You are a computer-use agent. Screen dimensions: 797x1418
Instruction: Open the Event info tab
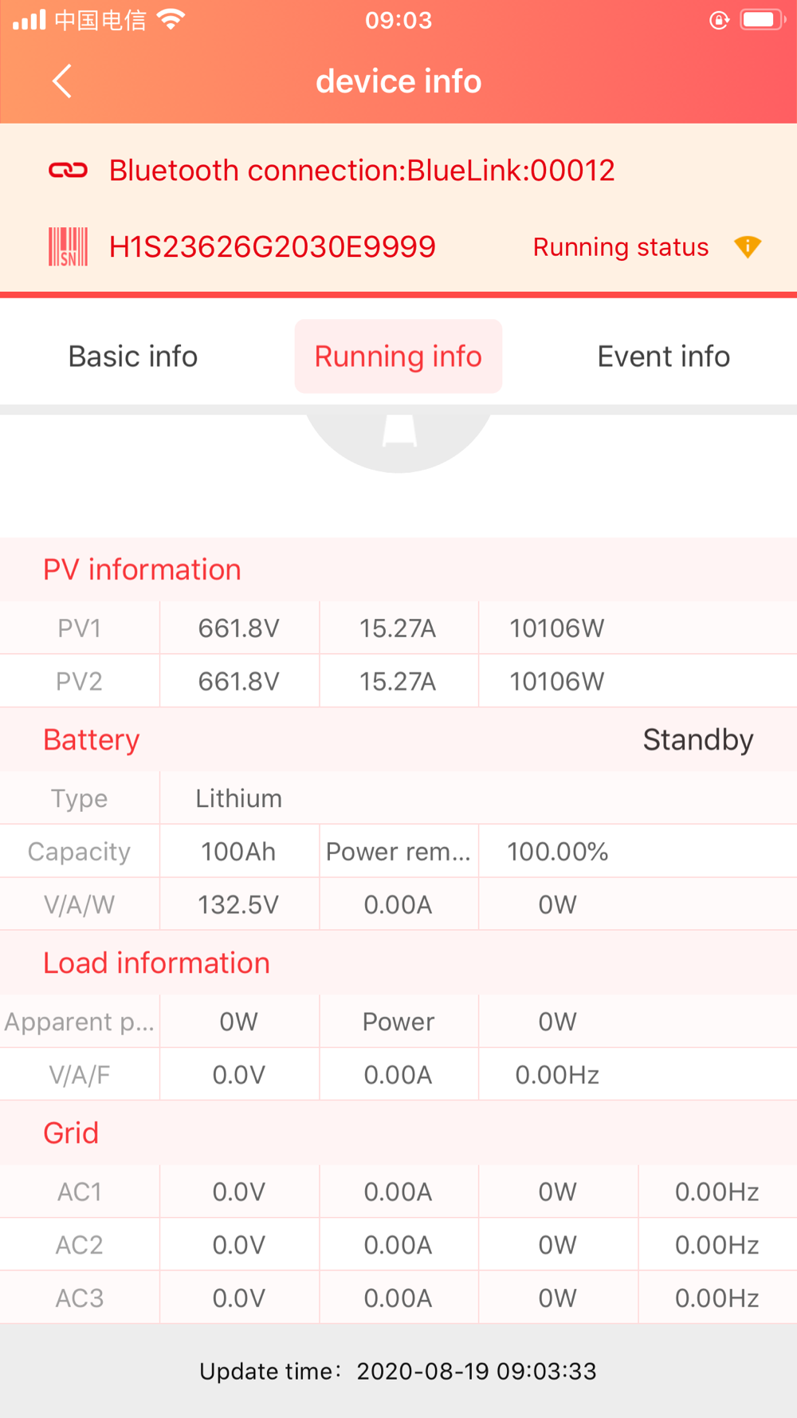664,356
